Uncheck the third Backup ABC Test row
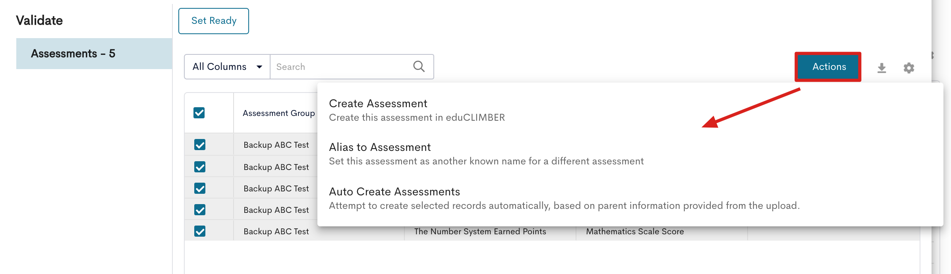Viewport: 951px width, 274px height. [200, 188]
